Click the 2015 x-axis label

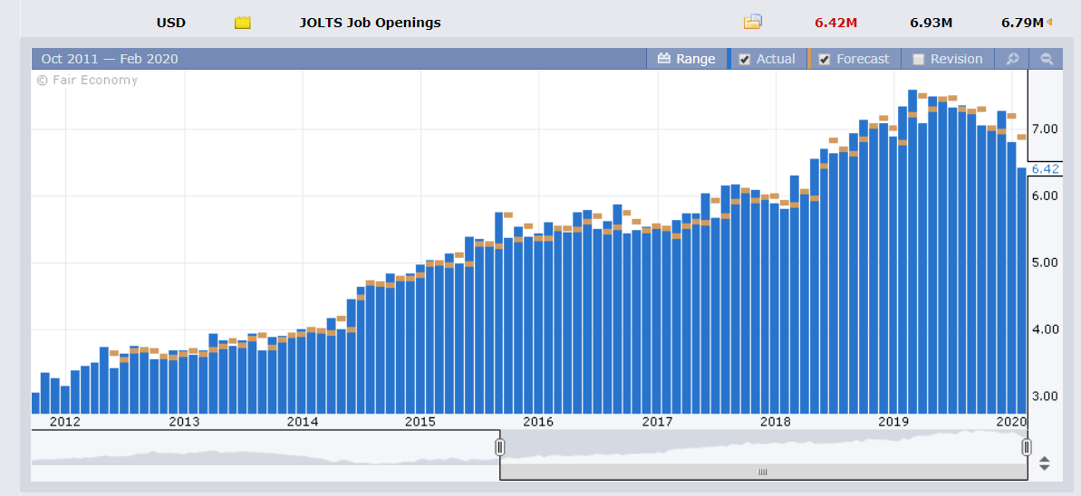420,422
